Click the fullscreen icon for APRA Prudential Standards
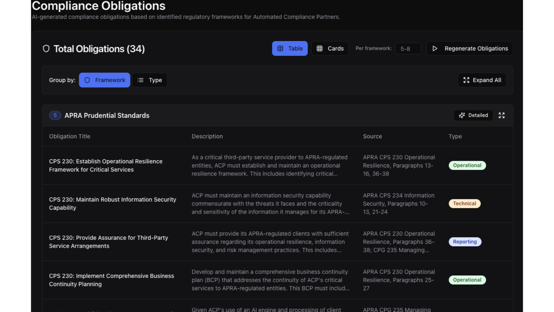The image size is (554, 312). (x=502, y=115)
